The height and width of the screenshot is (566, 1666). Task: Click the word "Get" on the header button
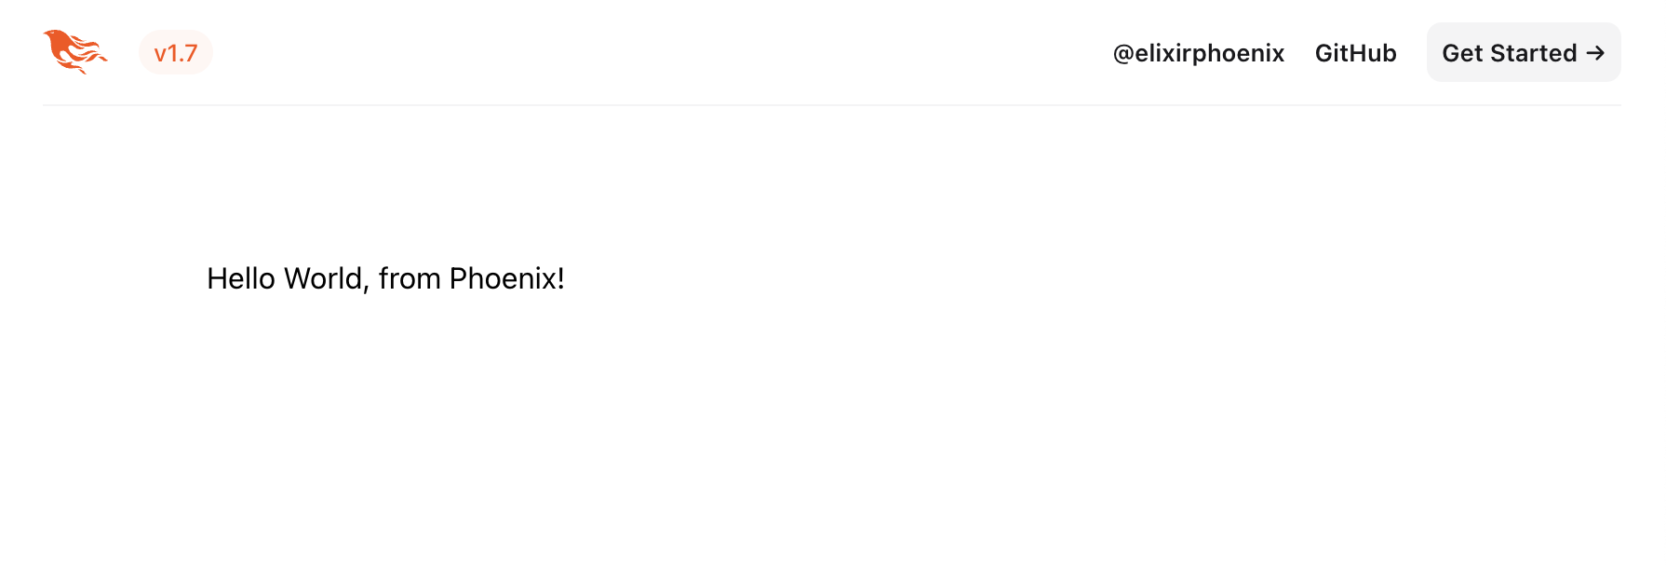coord(1462,53)
